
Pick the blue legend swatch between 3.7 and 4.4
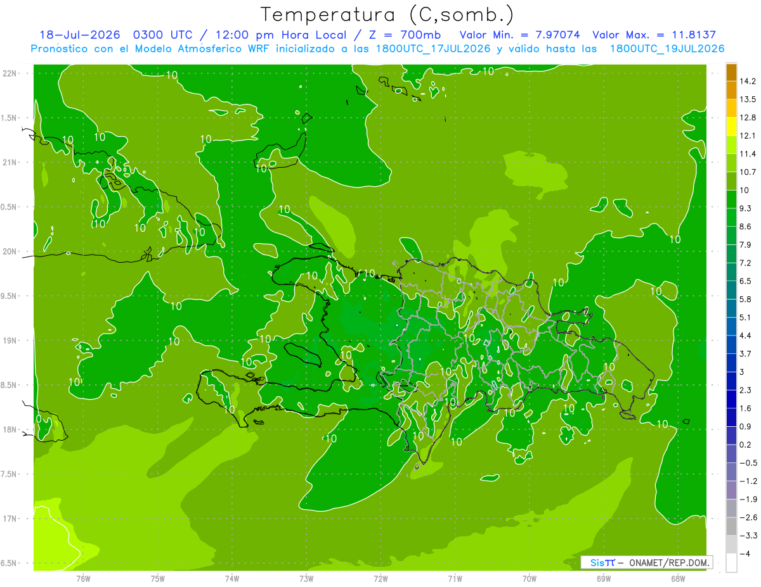coord(731,344)
